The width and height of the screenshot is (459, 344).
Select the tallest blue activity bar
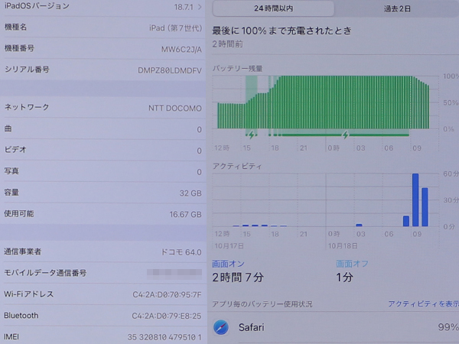[x=415, y=200]
